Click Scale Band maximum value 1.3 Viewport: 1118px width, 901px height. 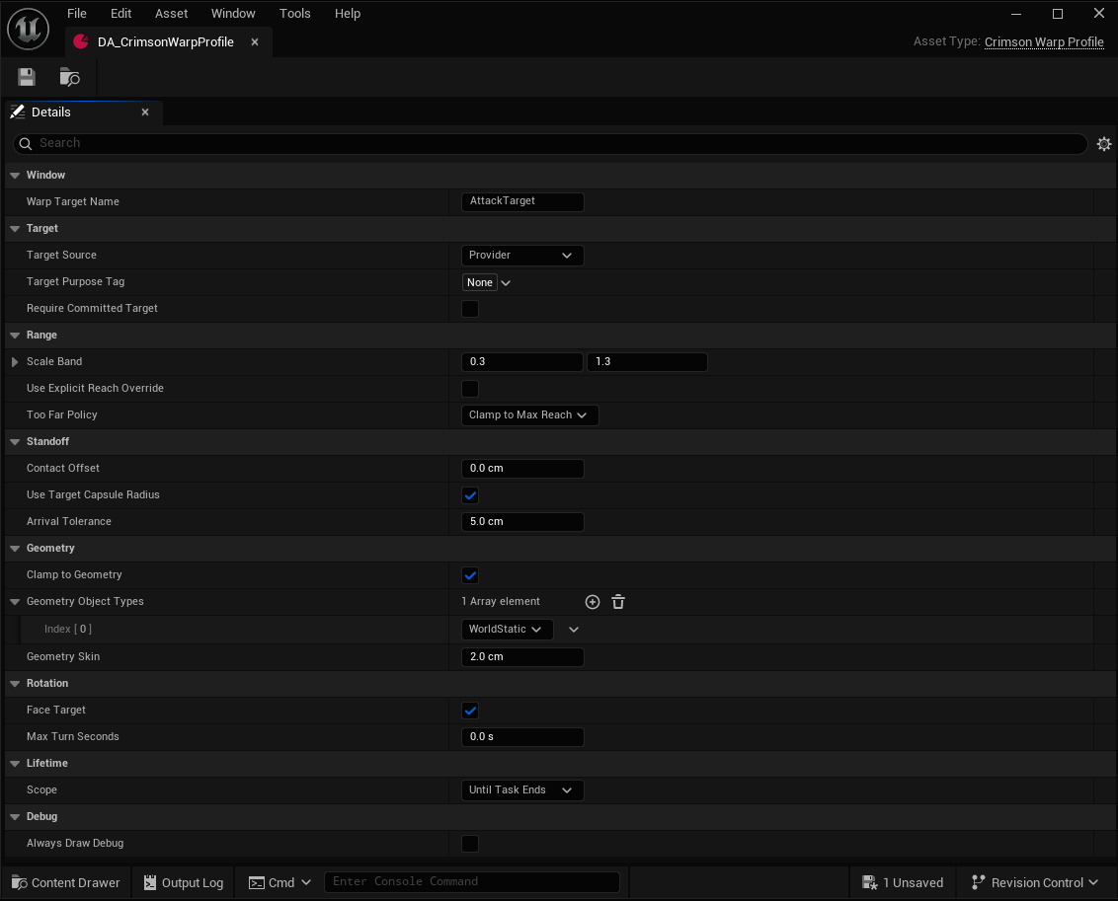[x=647, y=362]
